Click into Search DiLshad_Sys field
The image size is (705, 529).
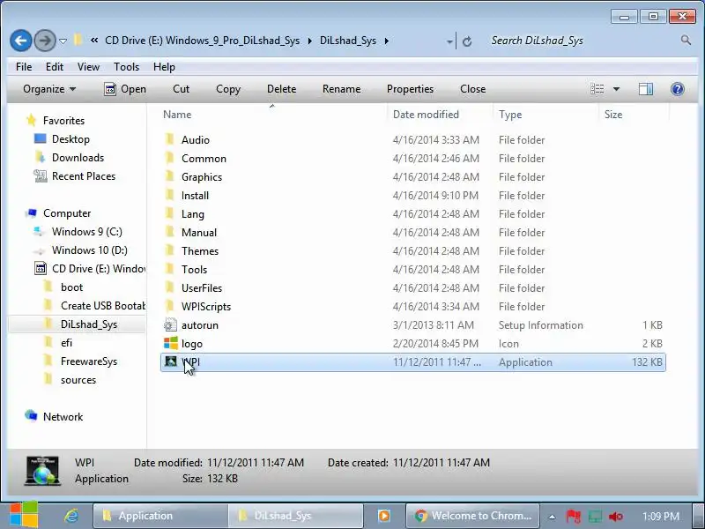tap(583, 41)
